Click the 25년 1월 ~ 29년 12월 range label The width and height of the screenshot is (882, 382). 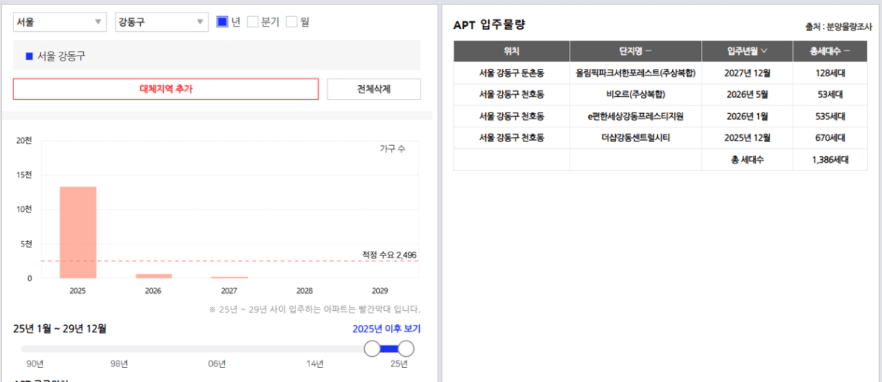59,328
